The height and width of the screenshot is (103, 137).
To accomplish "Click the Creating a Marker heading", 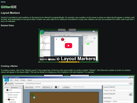I will (9, 66).
